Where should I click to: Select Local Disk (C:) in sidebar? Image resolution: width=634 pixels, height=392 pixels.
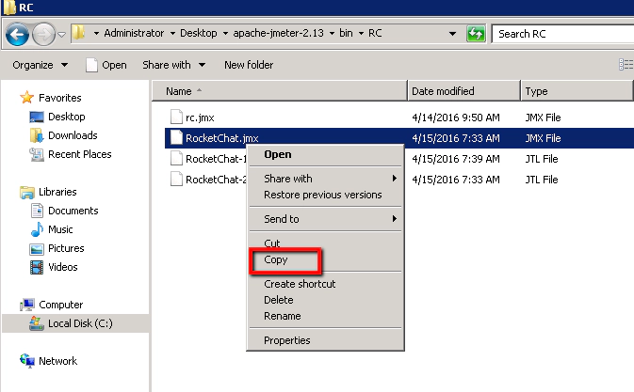[80, 323]
